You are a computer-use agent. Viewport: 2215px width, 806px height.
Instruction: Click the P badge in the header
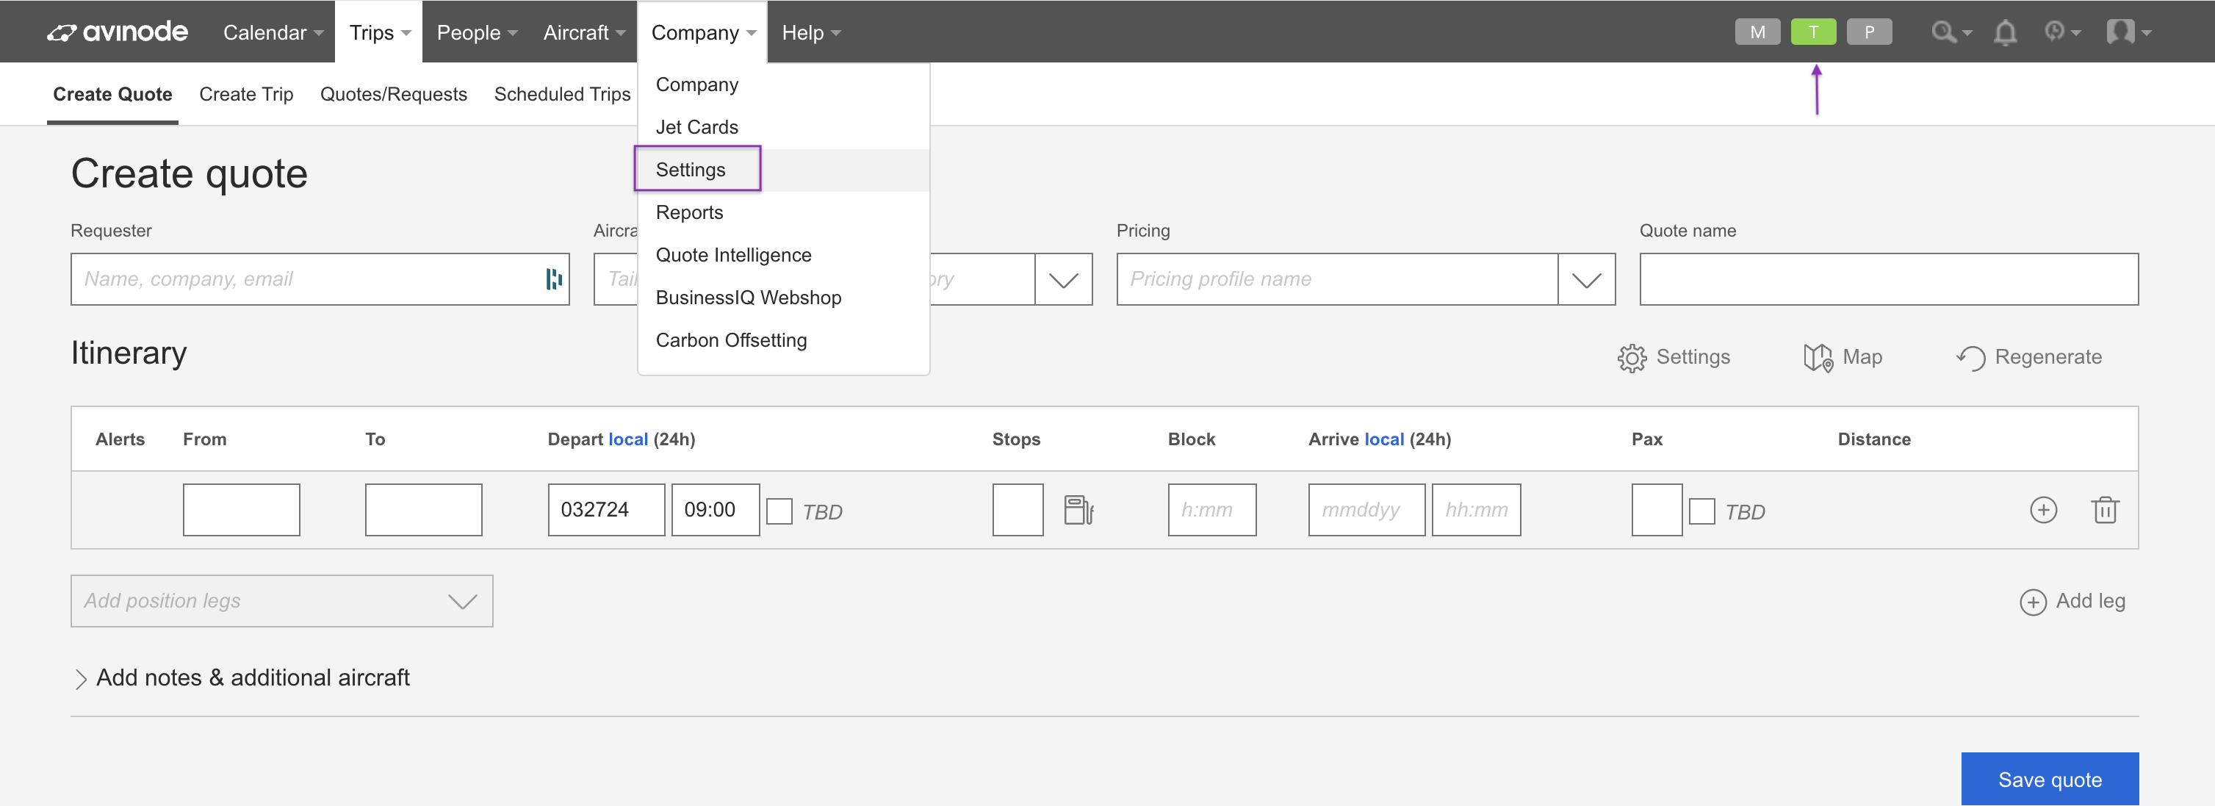pos(1869,32)
